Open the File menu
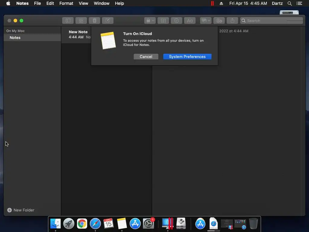The width and height of the screenshot is (309, 232). tap(37, 3)
